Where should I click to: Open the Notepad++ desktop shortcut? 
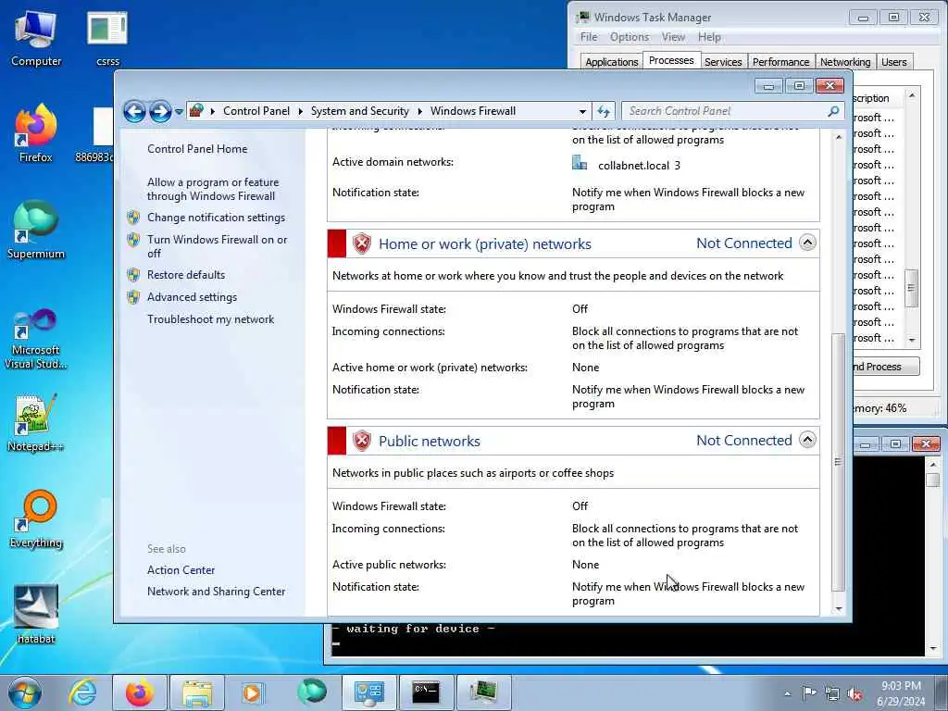tap(36, 423)
